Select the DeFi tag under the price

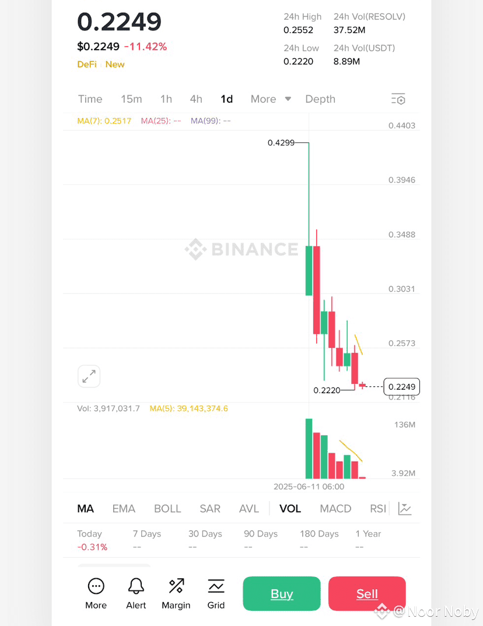click(86, 64)
